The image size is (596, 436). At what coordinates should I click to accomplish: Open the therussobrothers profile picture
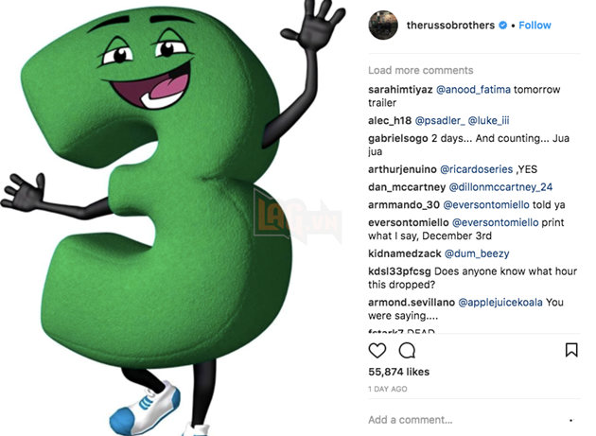[383, 26]
